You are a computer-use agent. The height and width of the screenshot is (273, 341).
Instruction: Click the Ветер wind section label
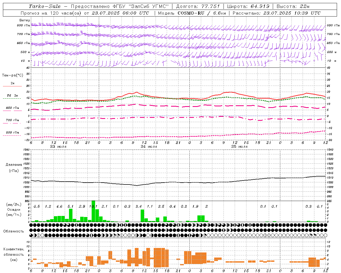(25, 20)
